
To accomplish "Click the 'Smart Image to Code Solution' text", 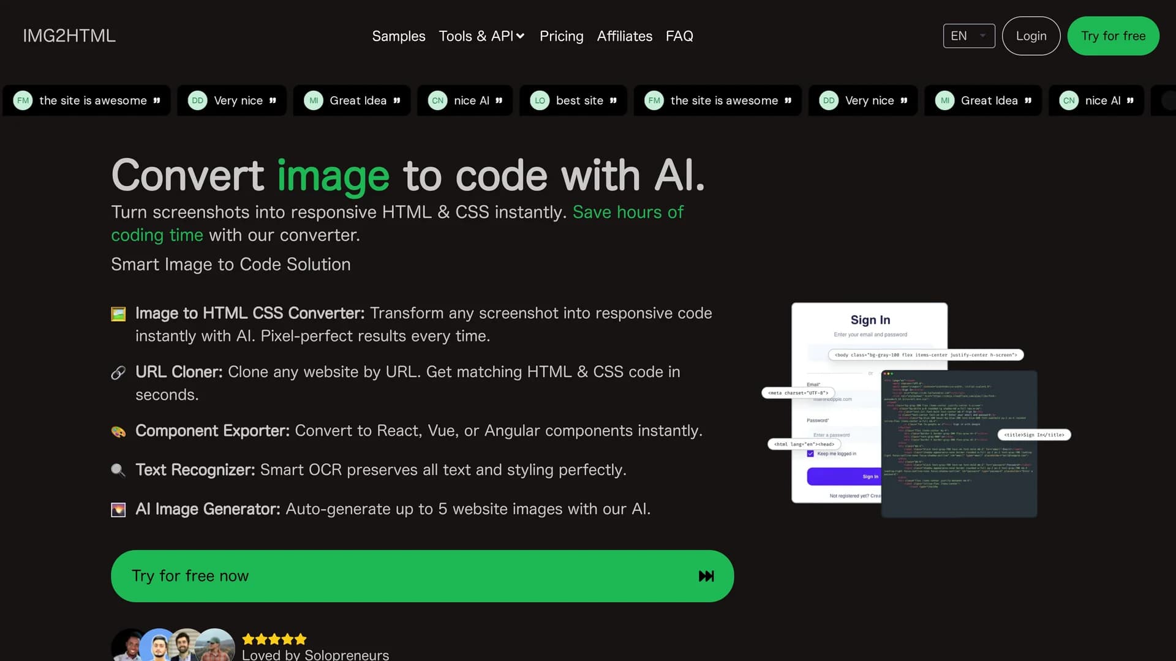I will [231, 264].
